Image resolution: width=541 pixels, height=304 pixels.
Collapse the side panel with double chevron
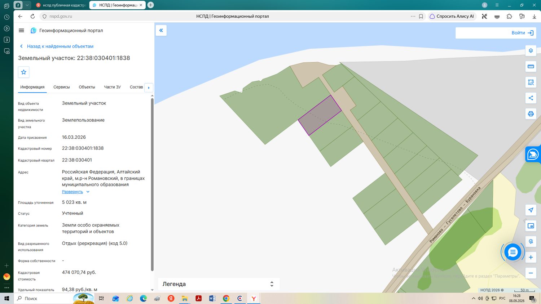(x=161, y=31)
